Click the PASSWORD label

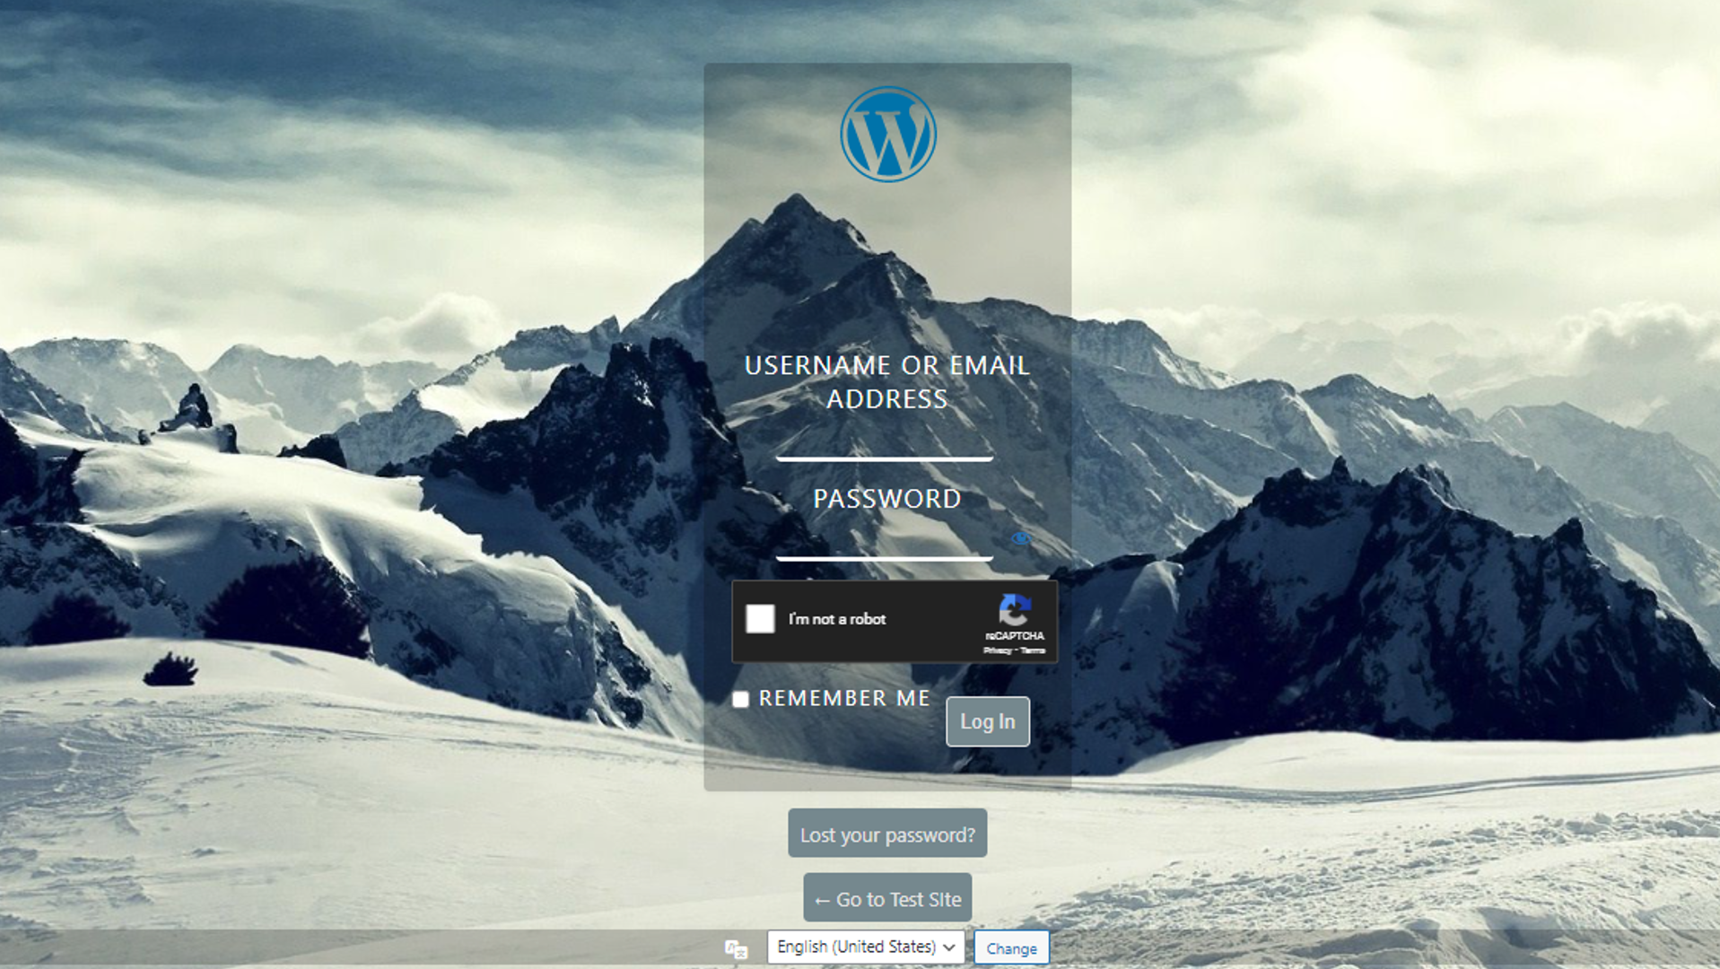pos(886,499)
